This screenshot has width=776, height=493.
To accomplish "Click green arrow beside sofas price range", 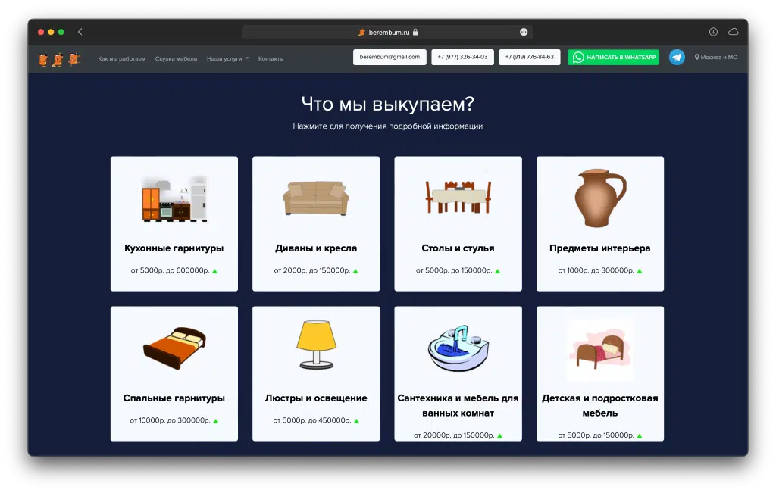I will click(355, 271).
